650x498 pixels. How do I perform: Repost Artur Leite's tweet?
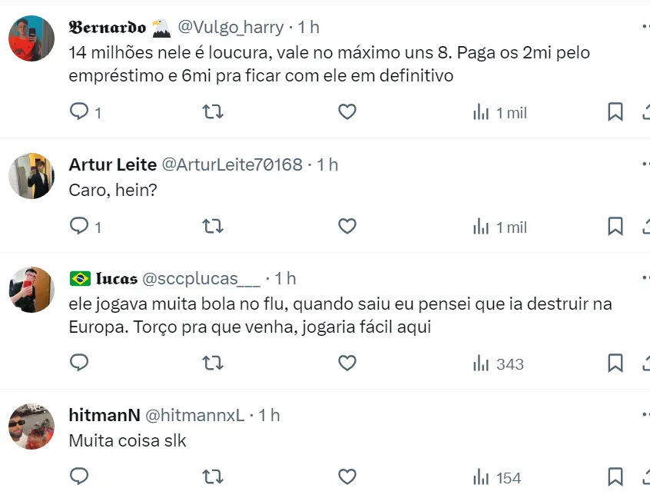(213, 226)
